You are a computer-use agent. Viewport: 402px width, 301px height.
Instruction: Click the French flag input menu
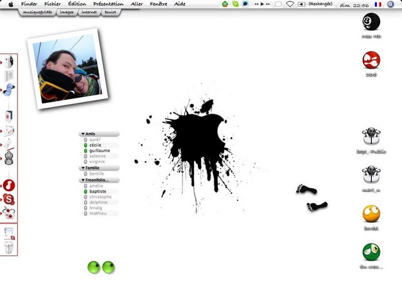[x=378, y=4]
